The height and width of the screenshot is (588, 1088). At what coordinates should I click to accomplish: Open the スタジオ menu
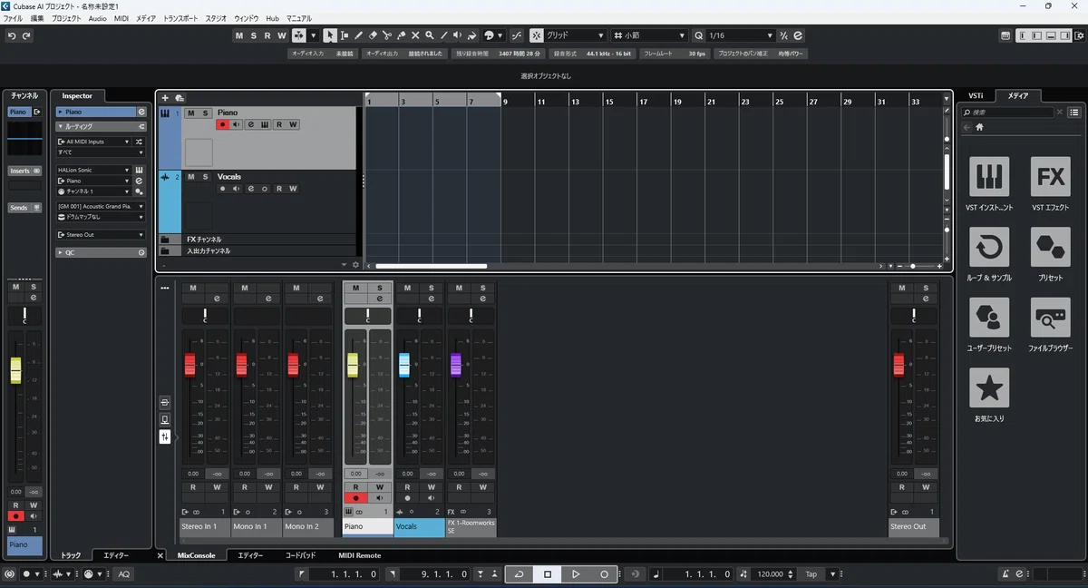click(x=216, y=18)
